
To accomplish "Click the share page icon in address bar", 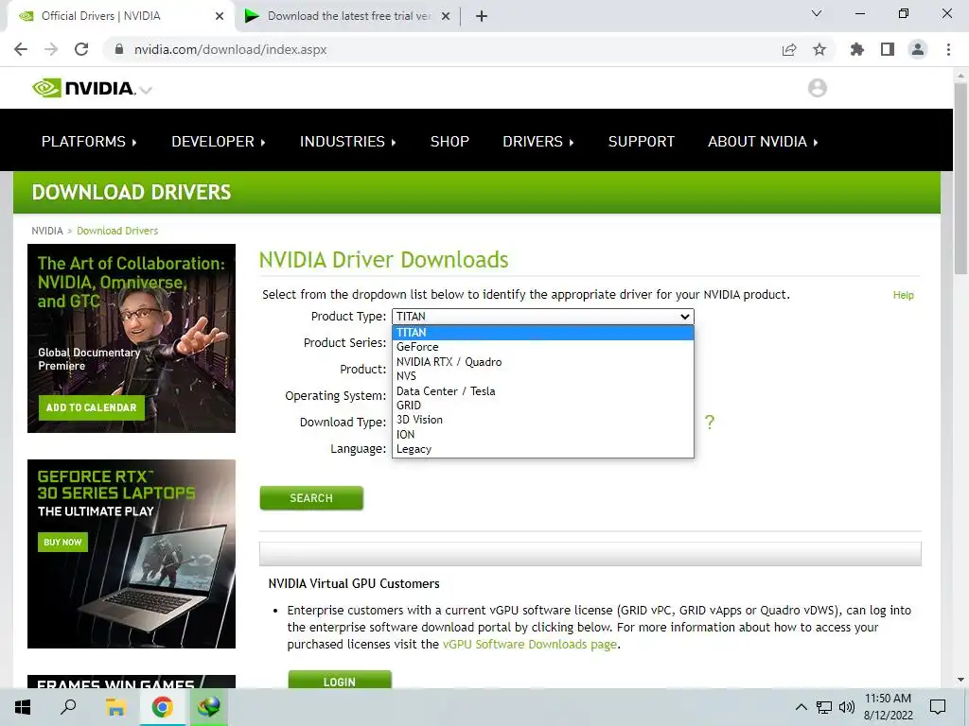I will tap(789, 49).
